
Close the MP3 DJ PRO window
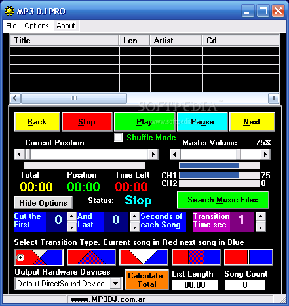278,10
